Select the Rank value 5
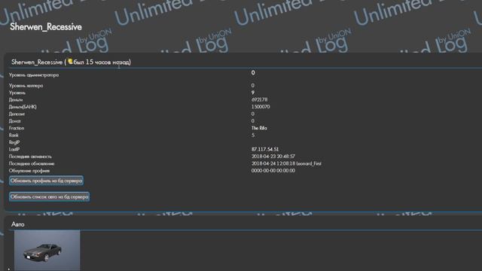The height and width of the screenshot is (271, 482). pyautogui.click(x=253, y=135)
